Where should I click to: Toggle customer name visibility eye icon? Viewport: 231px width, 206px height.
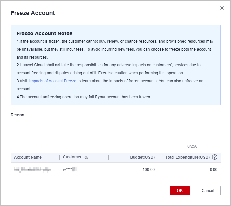click(86, 158)
